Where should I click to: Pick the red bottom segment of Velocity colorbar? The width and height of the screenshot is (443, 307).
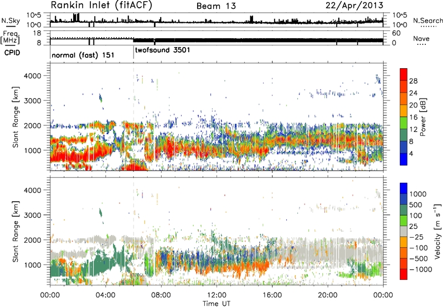point(404,274)
